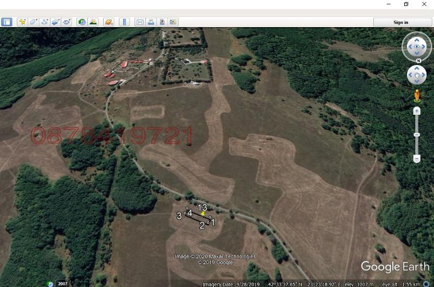Click the Show Ruler icon
This screenshot has width=434, height=287.
pos(124,22)
